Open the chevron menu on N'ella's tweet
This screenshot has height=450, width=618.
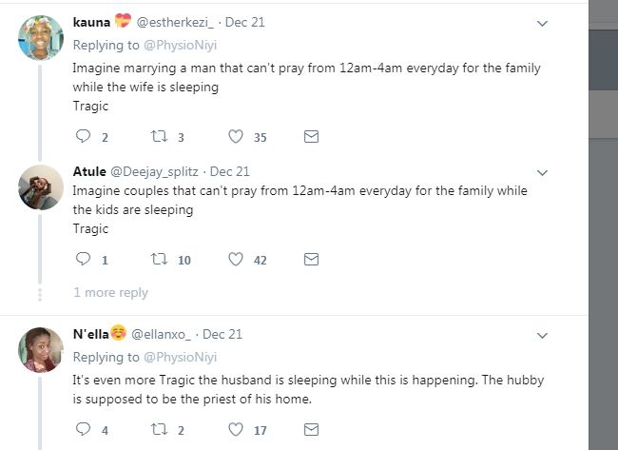click(x=543, y=335)
